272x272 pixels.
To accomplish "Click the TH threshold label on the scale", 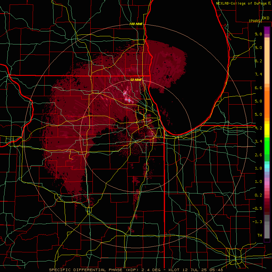I will pos(260,235).
